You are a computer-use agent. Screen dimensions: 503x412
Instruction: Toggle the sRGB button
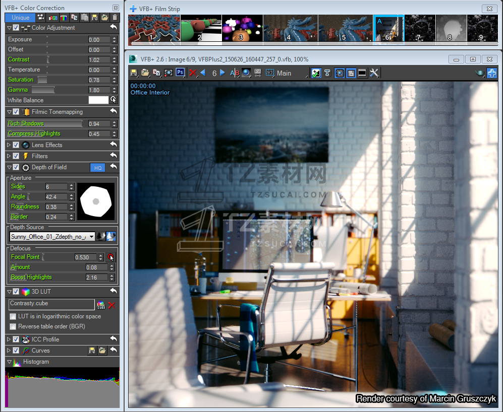click(53, 18)
